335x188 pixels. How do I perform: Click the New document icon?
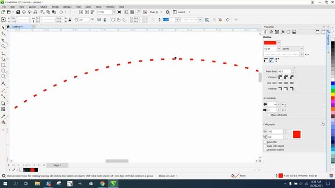pyautogui.click(x=3, y=12)
